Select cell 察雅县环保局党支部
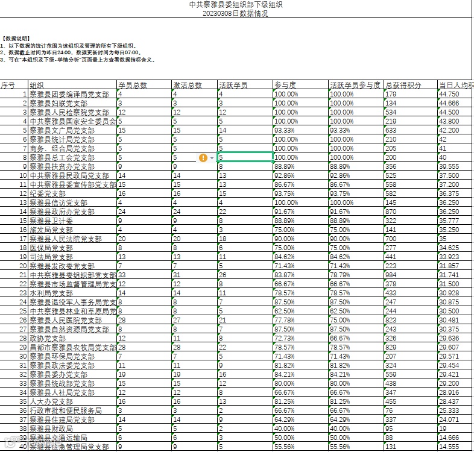Viewport: 474px width, 452px height. [x=72, y=356]
